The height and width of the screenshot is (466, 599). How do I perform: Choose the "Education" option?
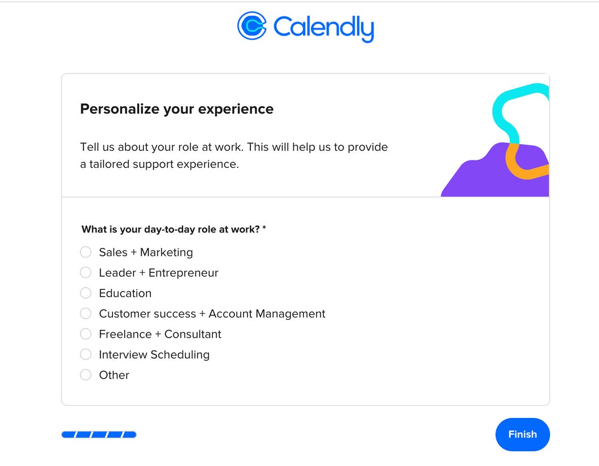click(85, 293)
